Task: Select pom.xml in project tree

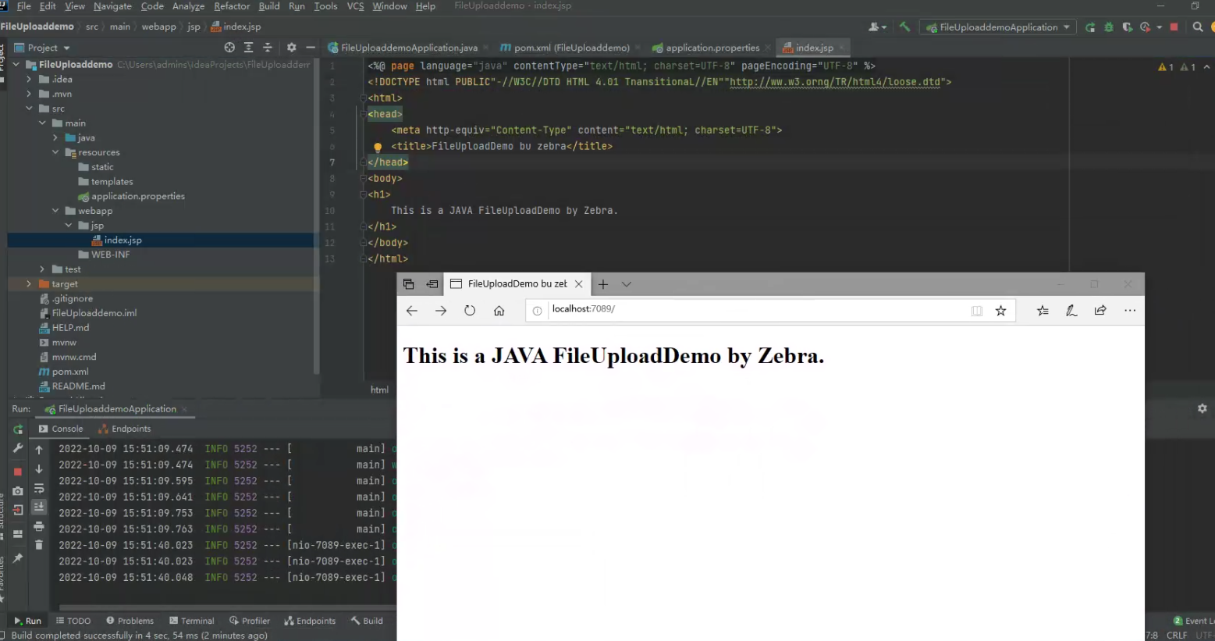Action: pos(64,372)
